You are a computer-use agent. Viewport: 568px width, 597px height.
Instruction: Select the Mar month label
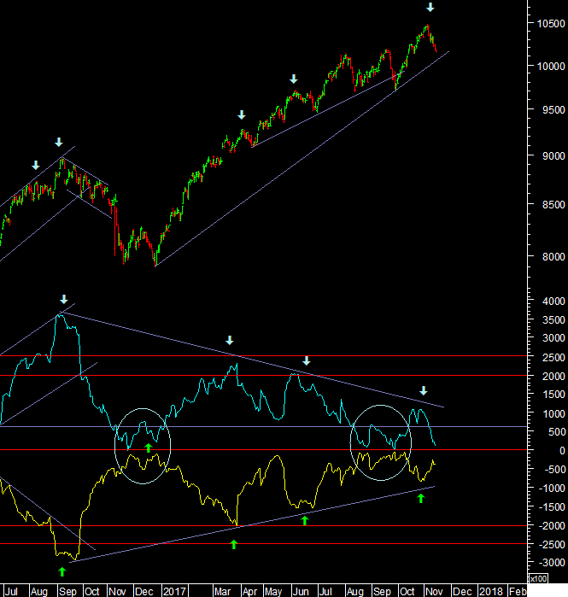223,591
